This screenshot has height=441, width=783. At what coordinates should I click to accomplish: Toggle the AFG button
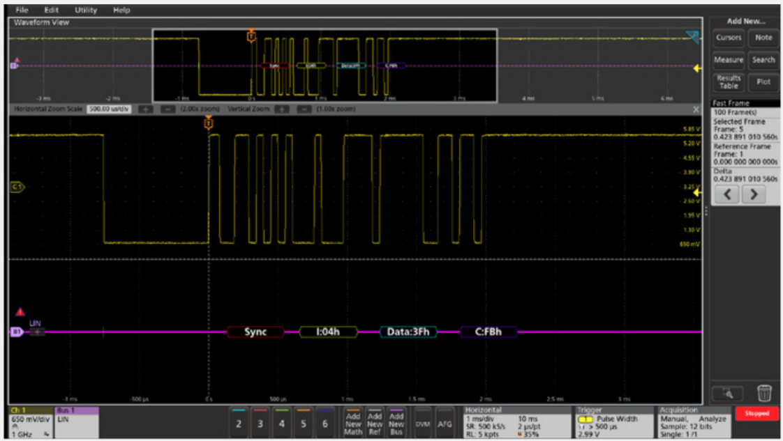445,423
